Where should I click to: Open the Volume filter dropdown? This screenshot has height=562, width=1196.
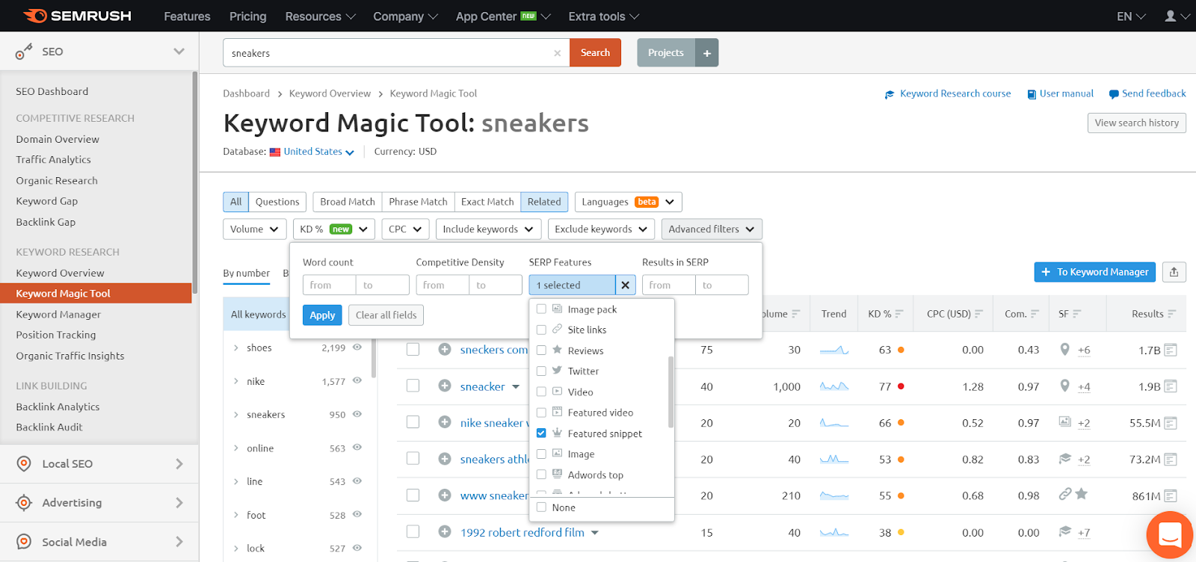tap(254, 229)
